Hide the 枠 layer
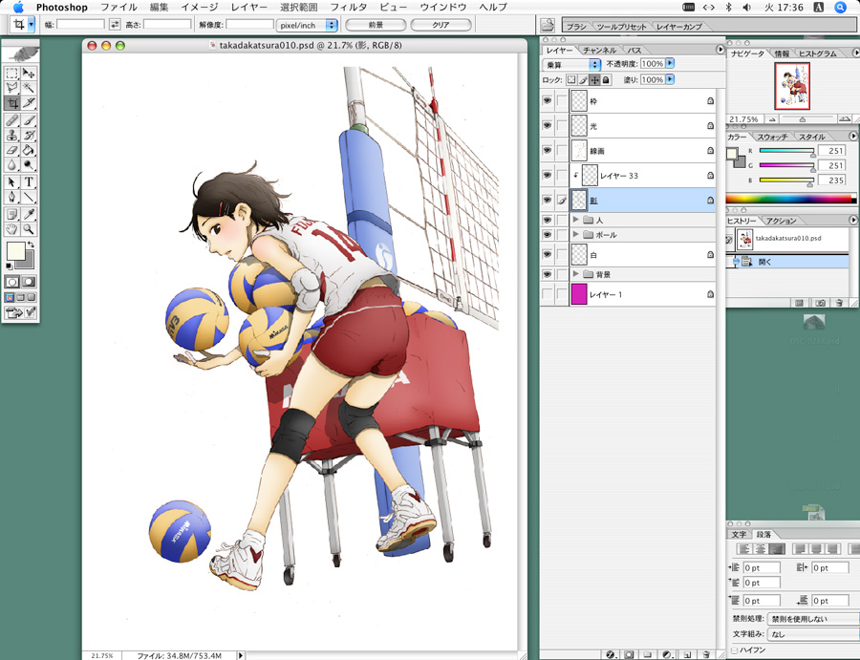Image resolution: width=860 pixels, height=660 pixels. (x=547, y=101)
